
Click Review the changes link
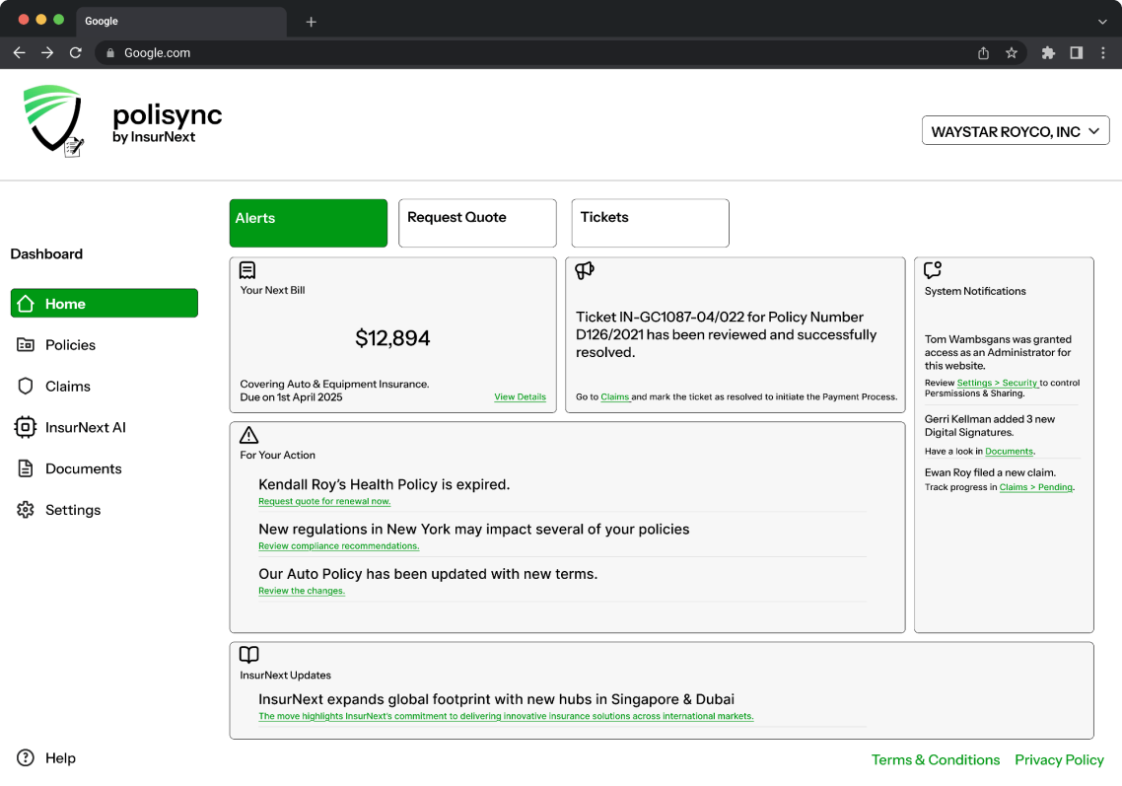coord(302,591)
